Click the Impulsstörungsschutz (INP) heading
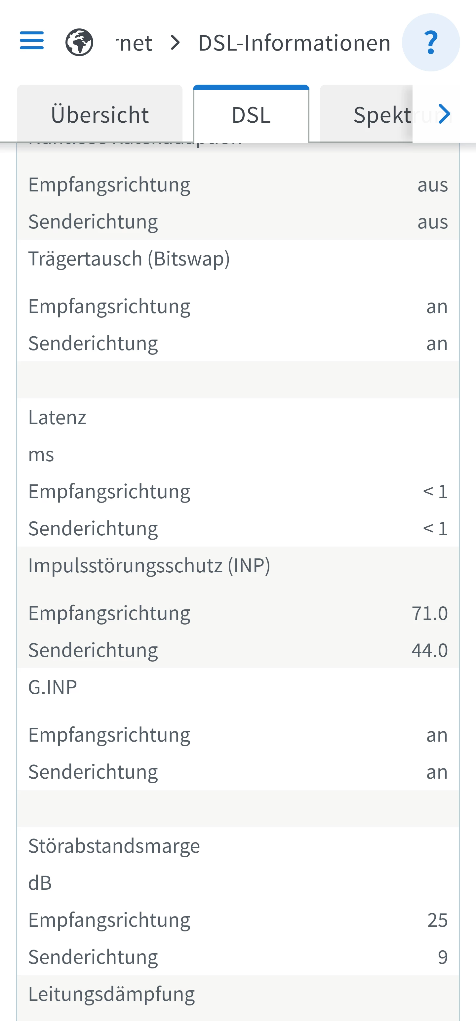The height and width of the screenshot is (1021, 476). coord(149,565)
